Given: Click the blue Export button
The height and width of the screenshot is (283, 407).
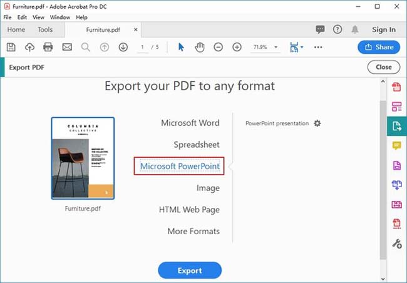Looking at the screenshot, I should pos(190,270).
